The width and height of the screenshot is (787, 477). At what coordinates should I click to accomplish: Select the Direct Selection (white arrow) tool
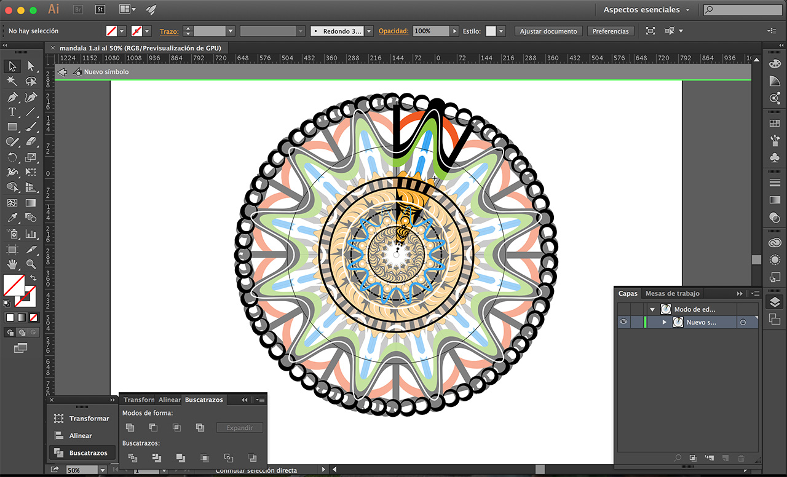pyautogui.click(x=31, y=66)
